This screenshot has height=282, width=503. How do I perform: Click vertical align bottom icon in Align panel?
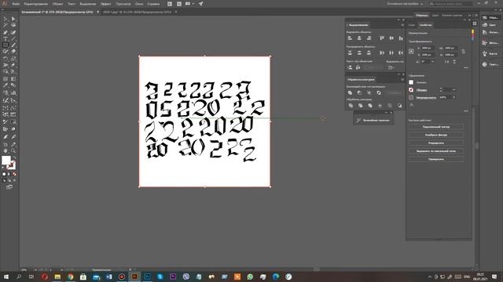[401, 38]
